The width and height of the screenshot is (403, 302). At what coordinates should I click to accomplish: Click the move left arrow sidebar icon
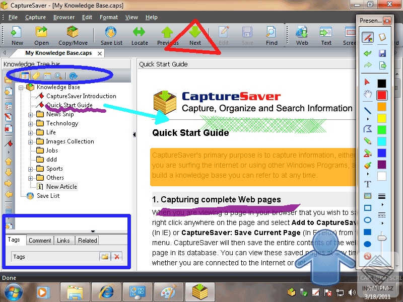pyautogui.click(x=8, y=194)
